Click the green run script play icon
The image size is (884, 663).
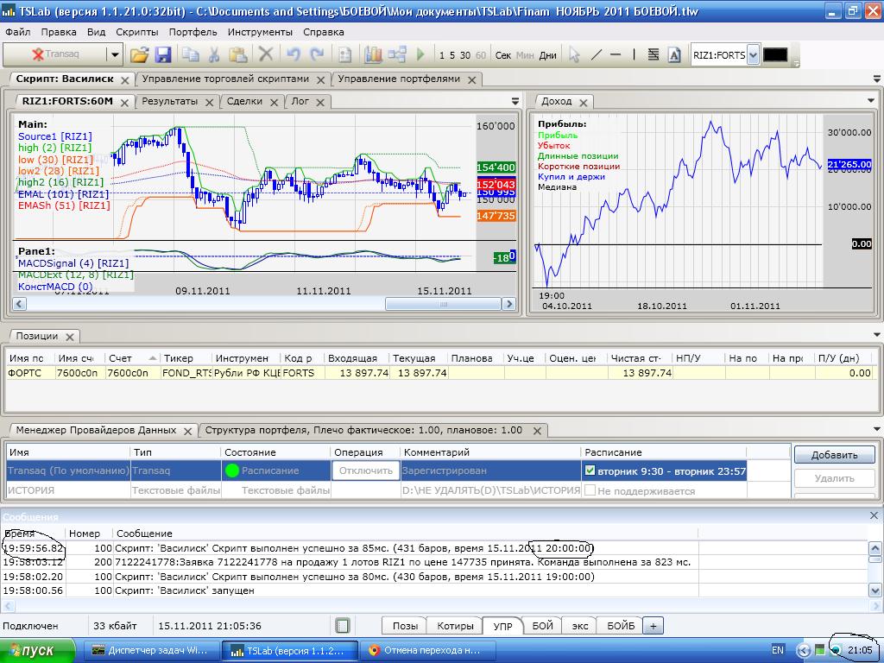click(x=420, y=54)
